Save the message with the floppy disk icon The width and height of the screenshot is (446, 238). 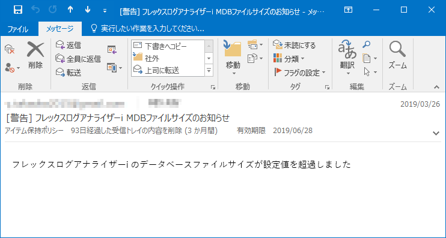17,10
